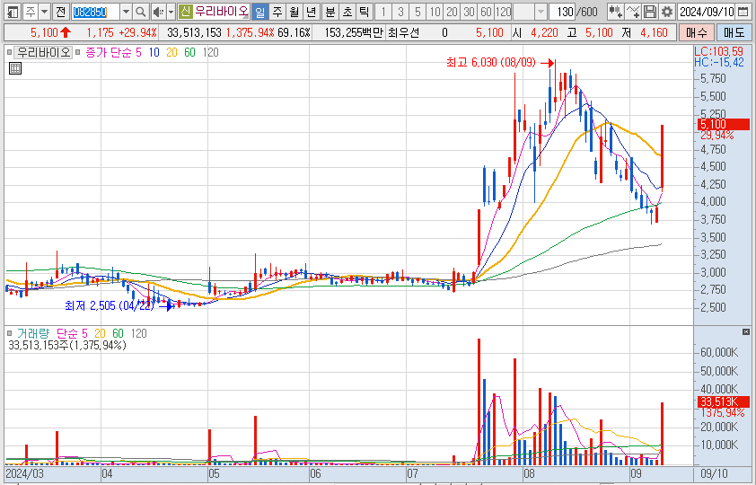This screenshot has height=485, width=756.
Task: Click the 최저 2,505 (04/22) low marker label
Action: click(x=110, y=305)
